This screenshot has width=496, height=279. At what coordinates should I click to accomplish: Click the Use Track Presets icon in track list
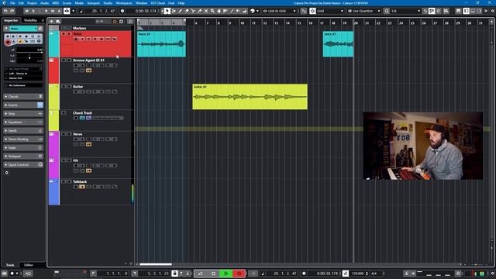[58, 22]
